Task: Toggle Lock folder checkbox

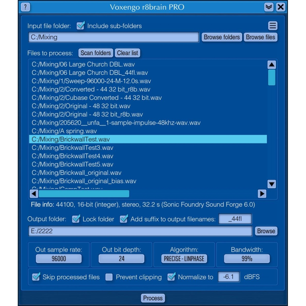Action: pyautogui.click(x=76, y=219)
